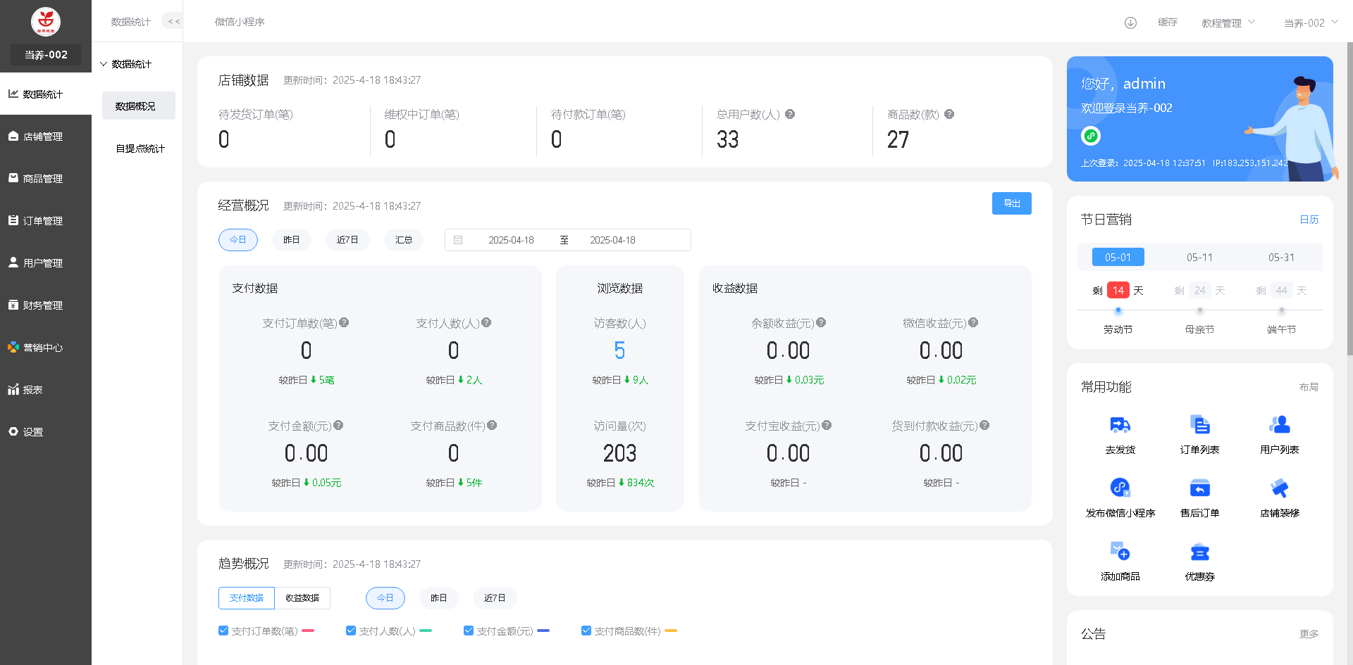Click the 添加商品 add product icon

pyautogui.click(x=1120, y=551)
